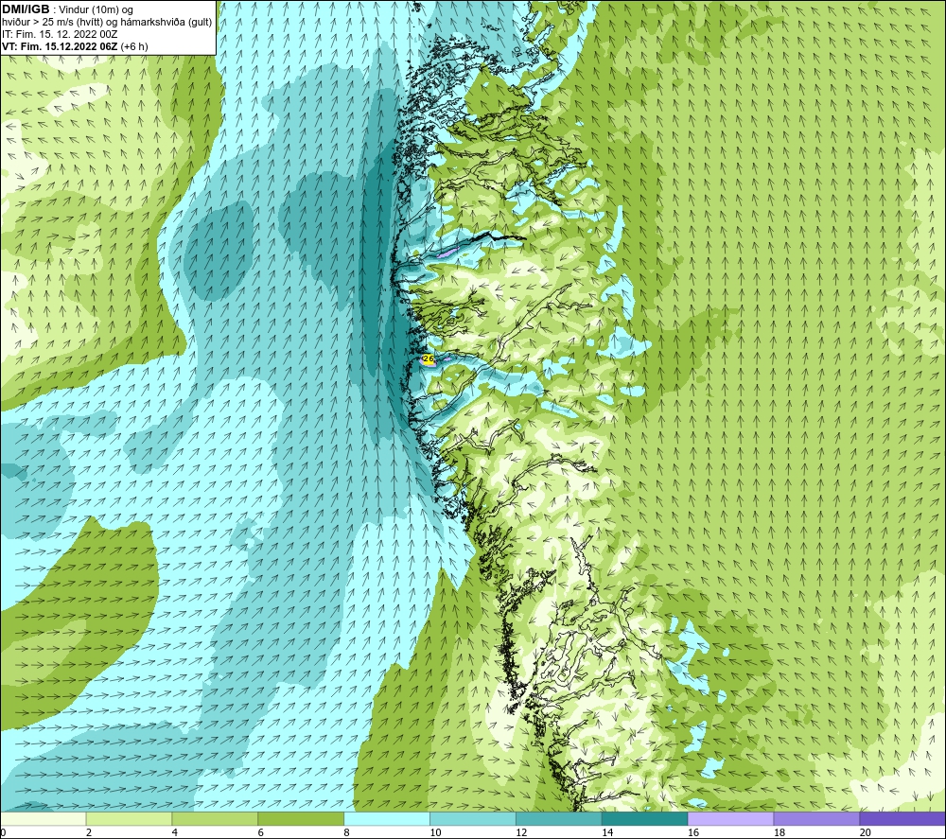The height and width of the screenshot is (839, 946).
Task: Pick the 14–16 m/s dark teal swatch
Action: 645,818
